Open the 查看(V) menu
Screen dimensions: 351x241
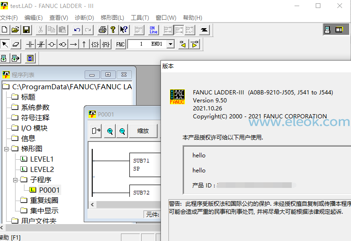[x=59, y=17]
